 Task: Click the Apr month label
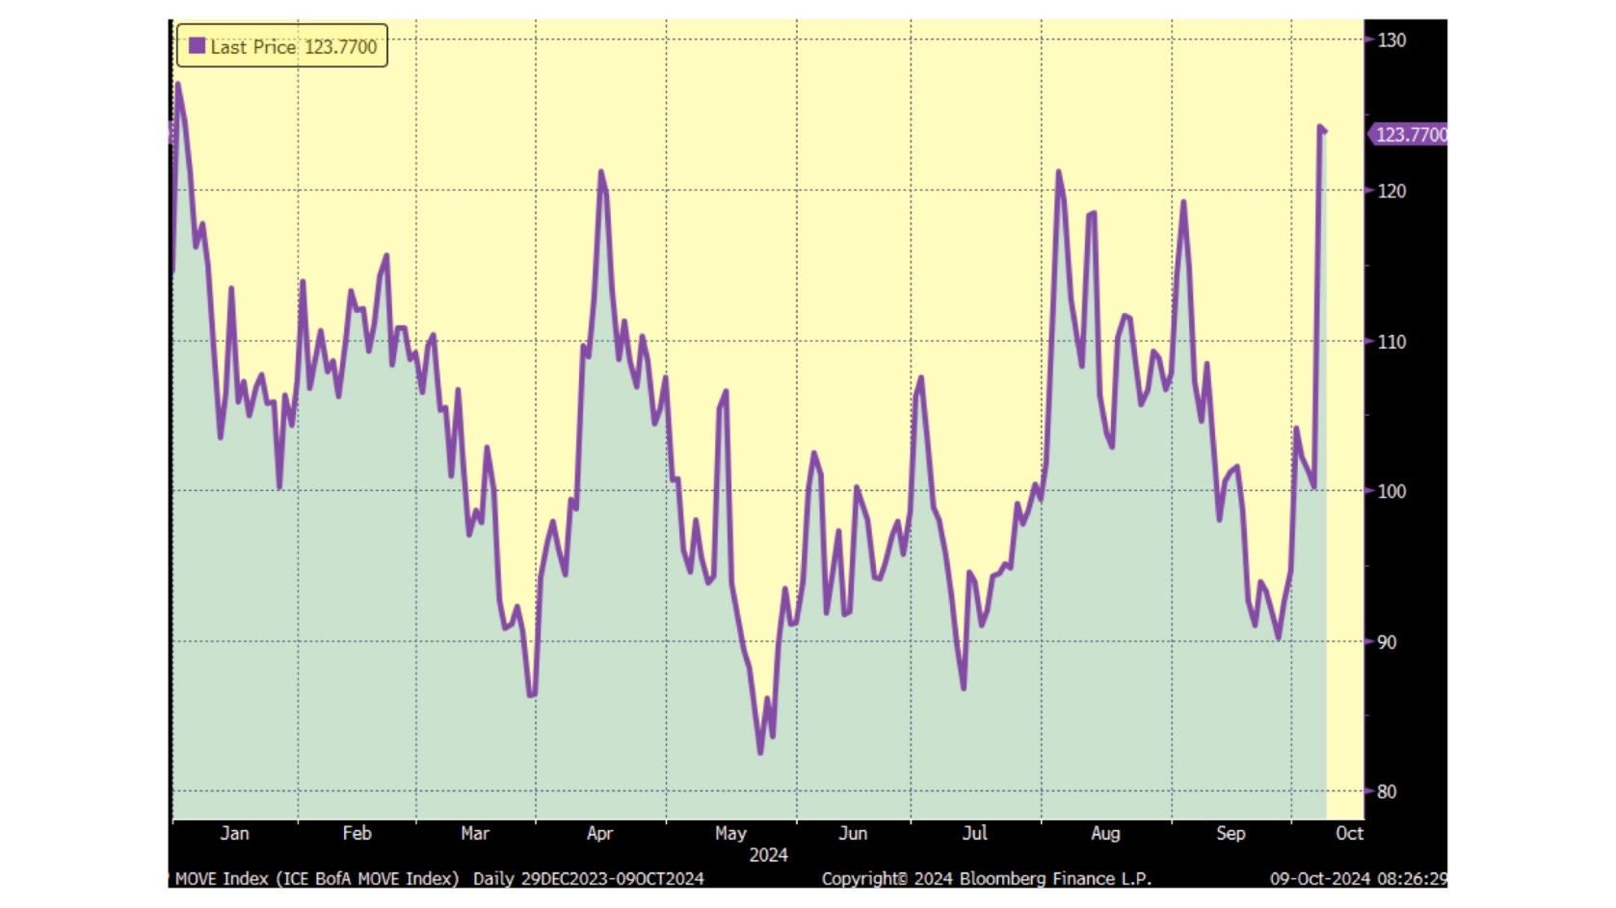click(x=599, y=833)
